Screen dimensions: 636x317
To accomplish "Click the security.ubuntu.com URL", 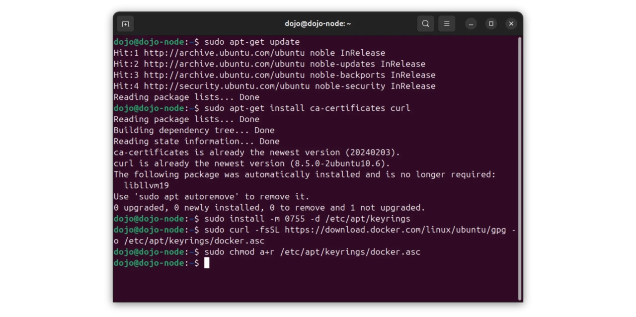I will click(227, 86).
